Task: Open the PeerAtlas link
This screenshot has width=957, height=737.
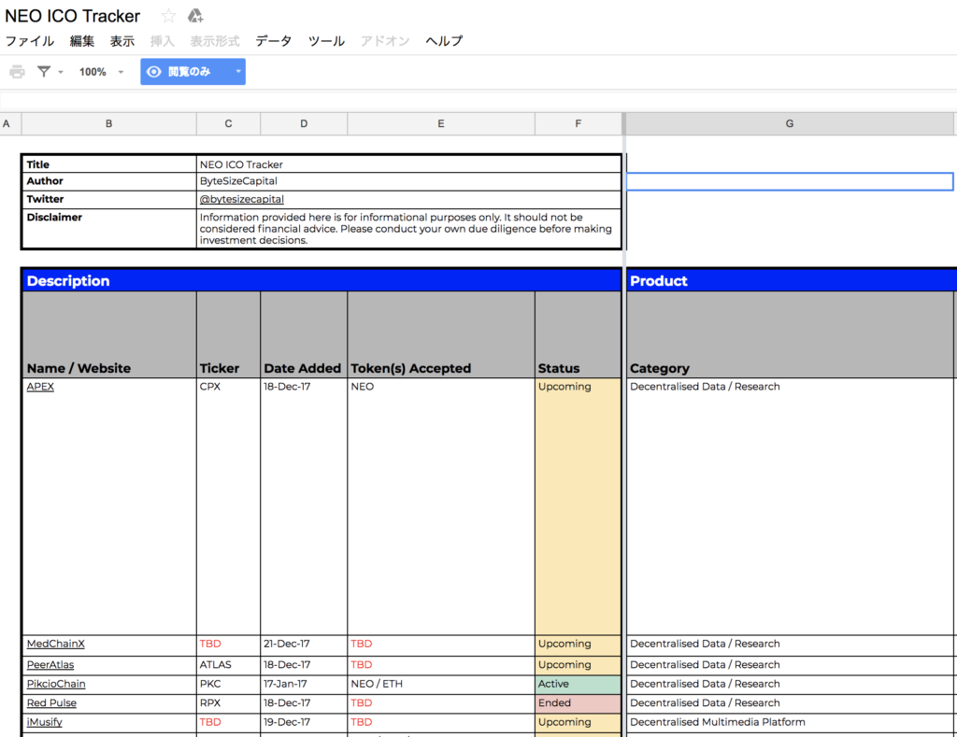Action: click(x=50, y=664)
